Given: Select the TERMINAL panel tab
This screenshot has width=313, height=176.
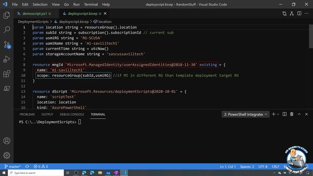Looking at the screenshot, I should click(98, 114).
